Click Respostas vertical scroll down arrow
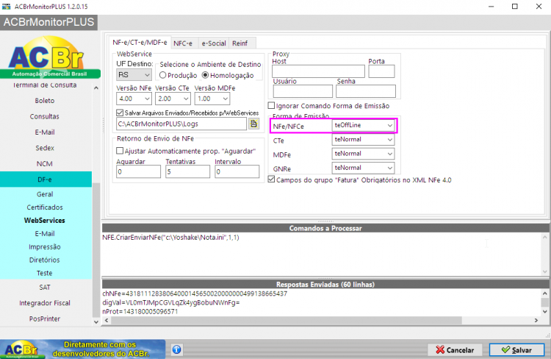551x359 pixels. [x=545, y=312]
